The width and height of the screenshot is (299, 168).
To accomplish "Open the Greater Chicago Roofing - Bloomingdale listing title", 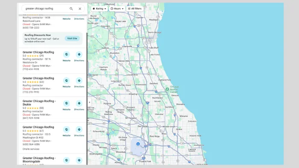I will click(39, 159).
